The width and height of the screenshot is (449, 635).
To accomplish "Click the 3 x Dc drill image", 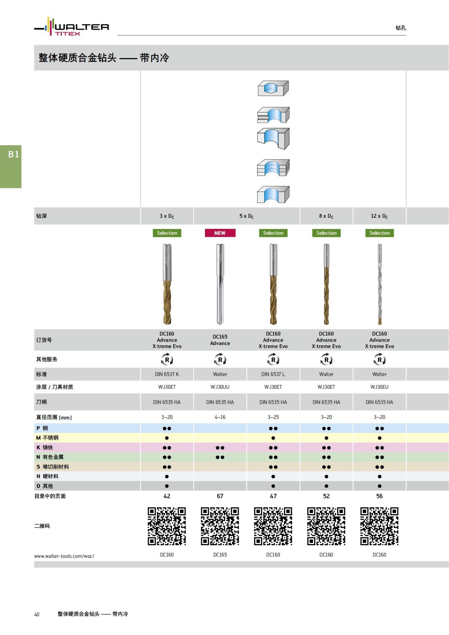I will [x=167, y=284].
